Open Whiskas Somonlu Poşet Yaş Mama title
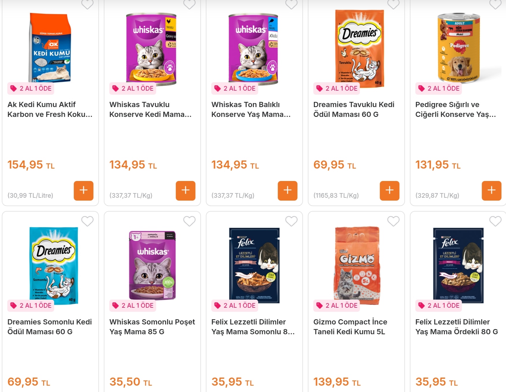Viewport: 506px width, 392px height. (x=152, y=327)
